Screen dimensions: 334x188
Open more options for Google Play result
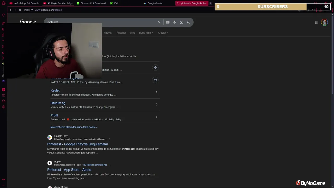(x=110, y=139)
